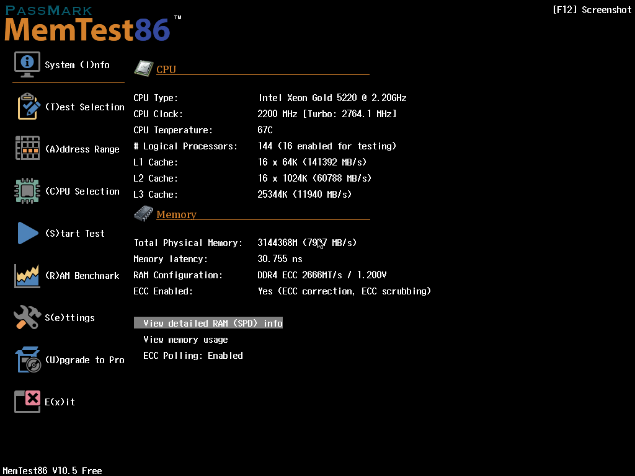The image size is (635, 476).
Task: Open the (T)est Selection menu label
Action: point(84,107)
